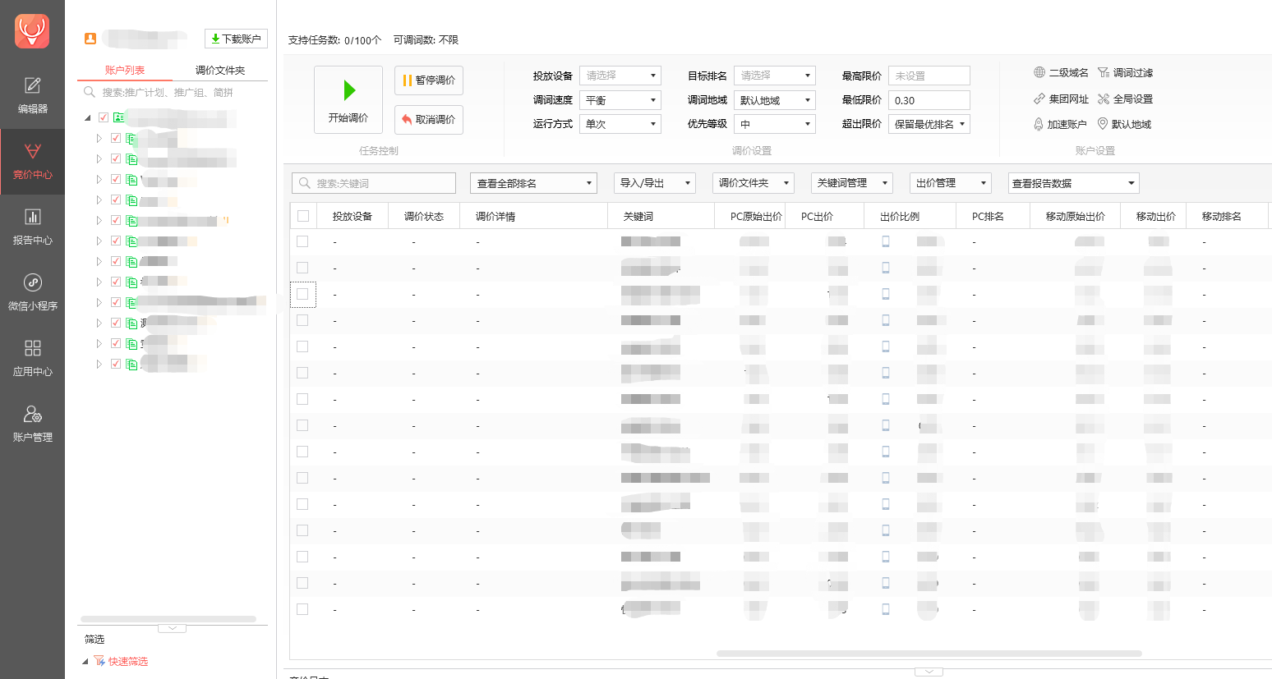Click the green account icon at the tree root
Image resolution: width=1272 pixels, height=679 pixels.
119,117
